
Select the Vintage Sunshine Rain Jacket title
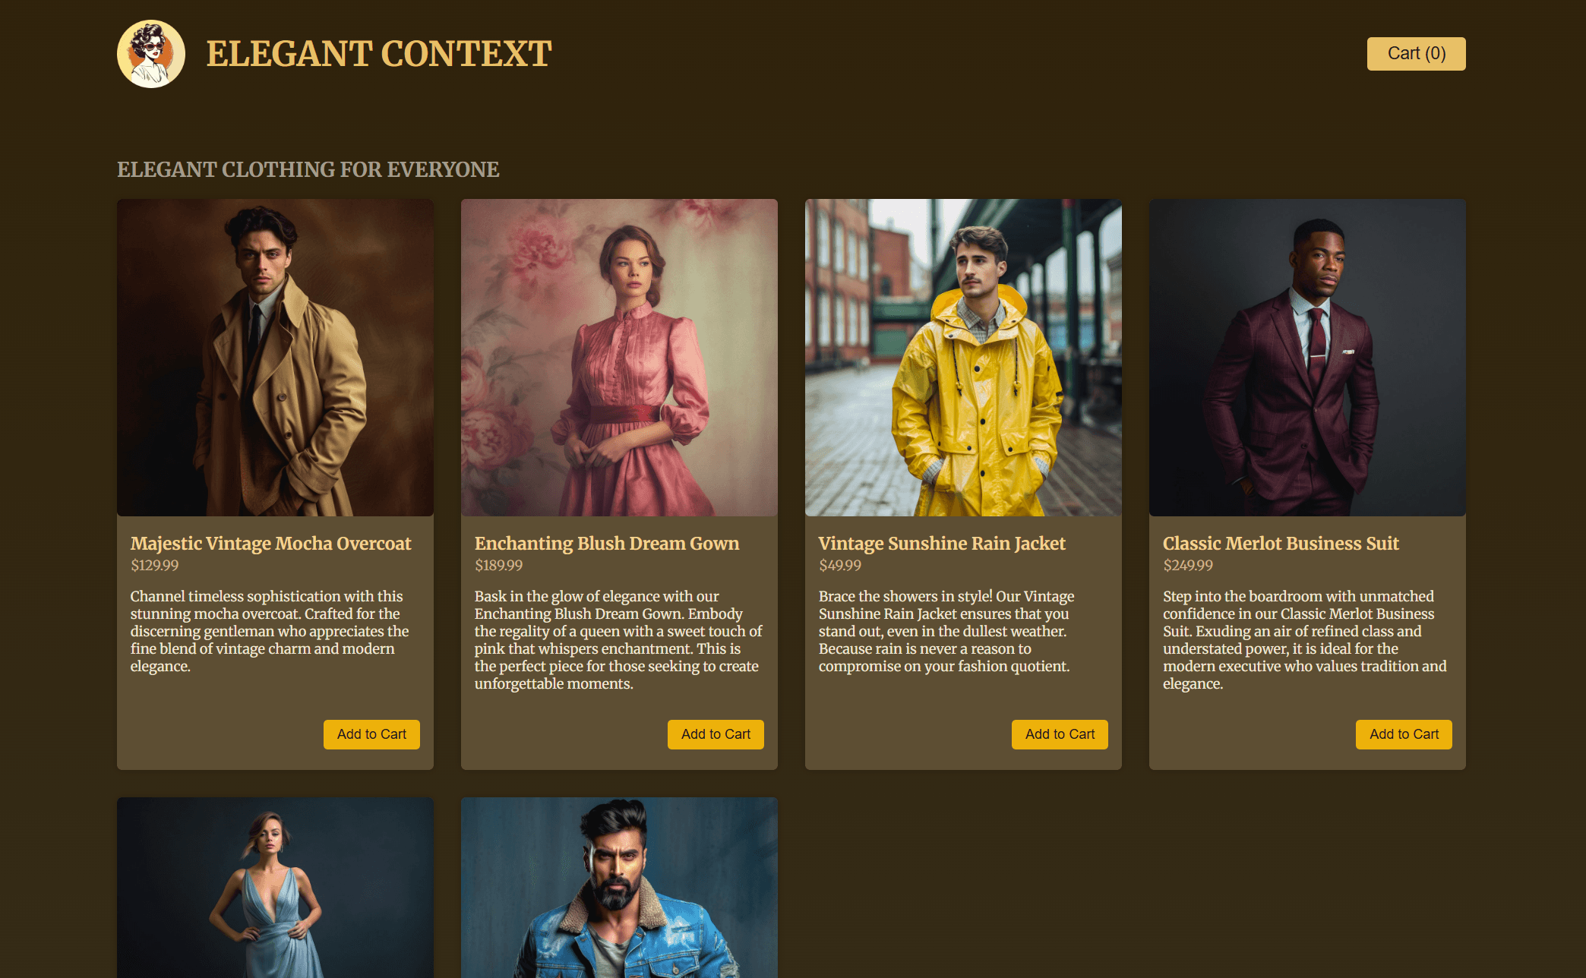coord(942,544)
